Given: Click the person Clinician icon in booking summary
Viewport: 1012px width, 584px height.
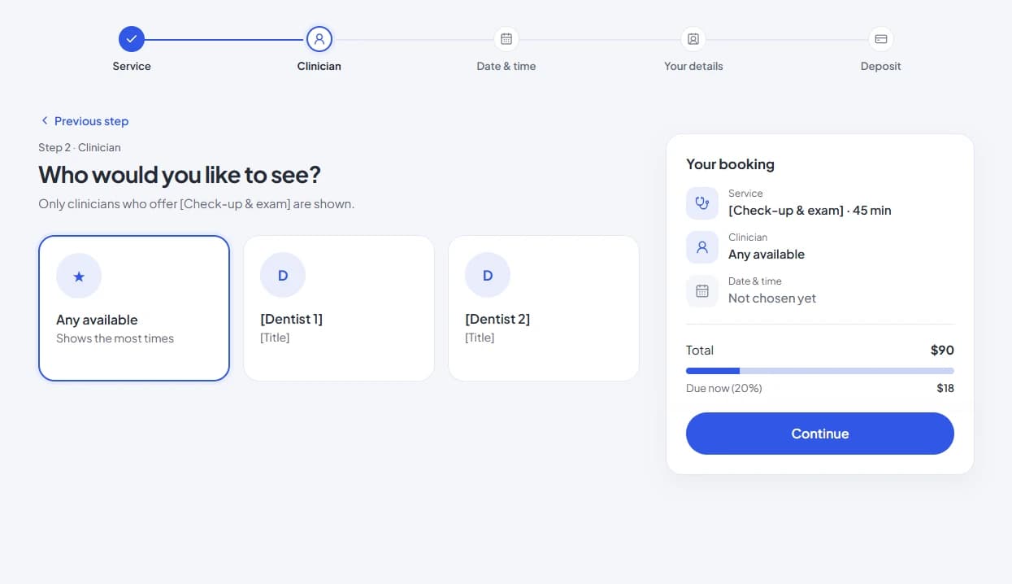Looking at the screenshot, I should [x=702, y=247].
